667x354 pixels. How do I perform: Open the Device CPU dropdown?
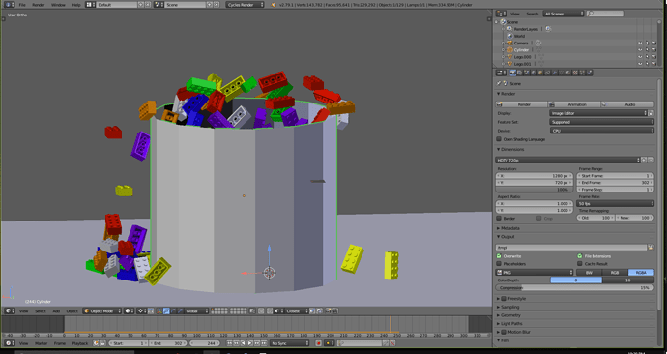pos(601,131)
